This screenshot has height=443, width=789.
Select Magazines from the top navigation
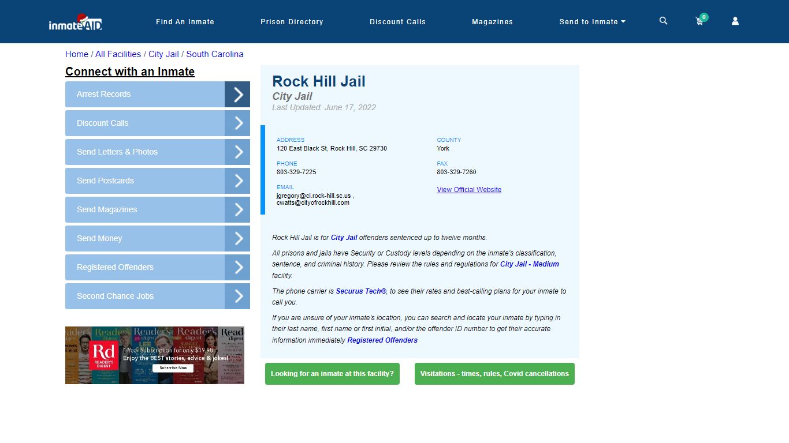coord(492,21)
